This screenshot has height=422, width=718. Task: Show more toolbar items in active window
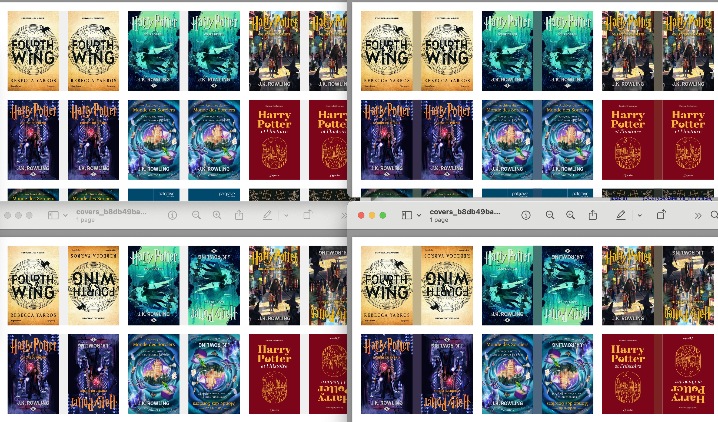pyautogui.click(x=698, y=216)
